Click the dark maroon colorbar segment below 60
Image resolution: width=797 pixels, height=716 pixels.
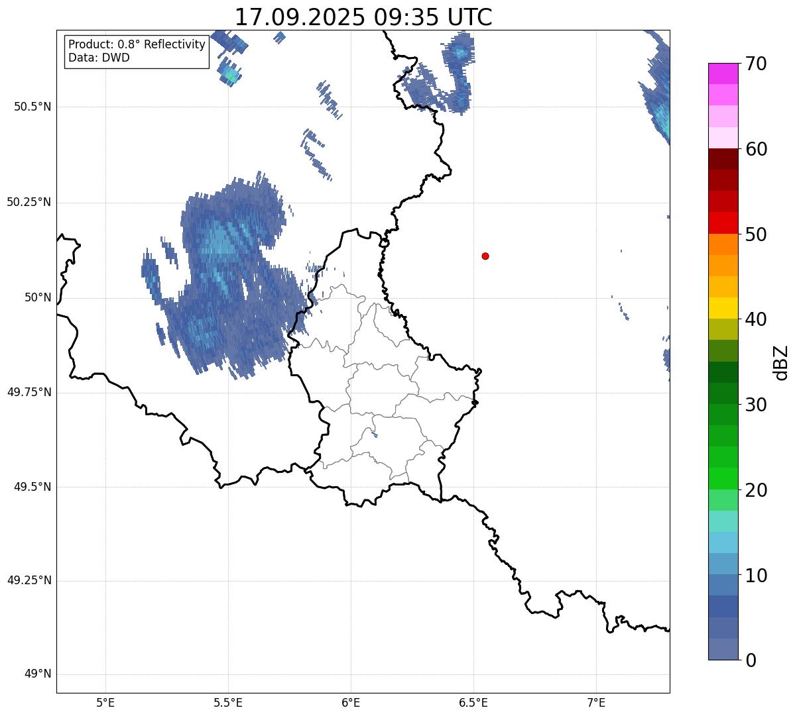click(x=723, y=159)
